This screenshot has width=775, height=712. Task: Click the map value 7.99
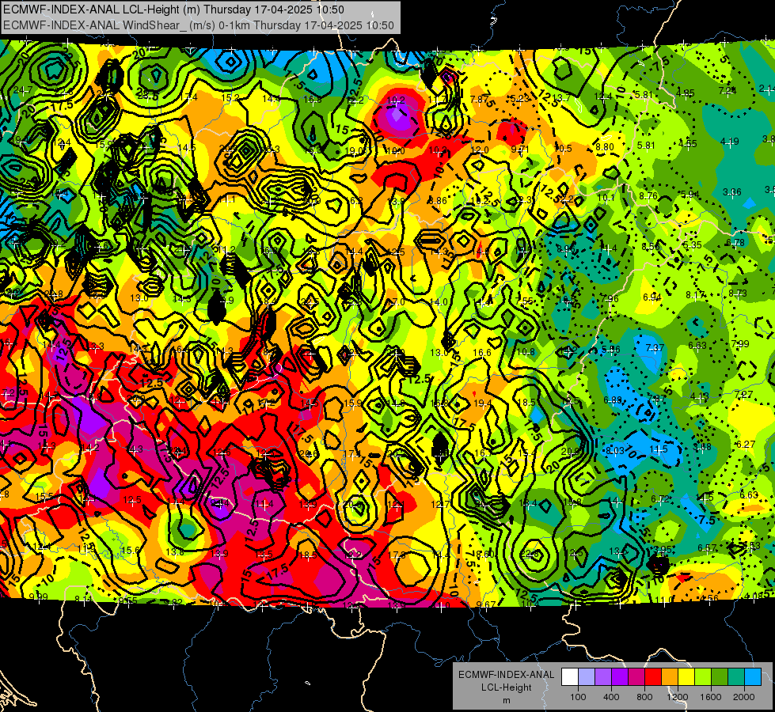coord(740,344)
